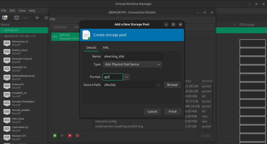Collapse the QEMU/KVM: 192.168.1.173 connection
The width and height of the screenshot is (267, 144).
click(x=2, y=36)
